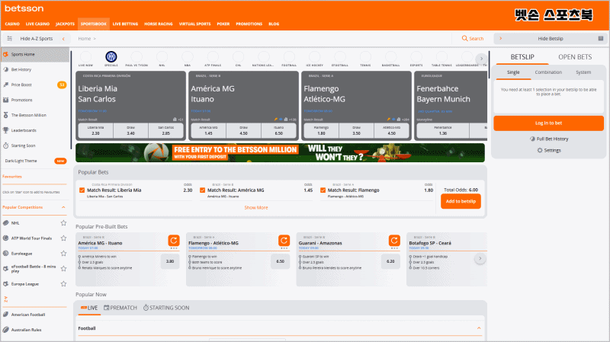Refresh the Flamengo - Atlético-MG pre-built bet
The image size is (610, 342).
click(284, 240)
